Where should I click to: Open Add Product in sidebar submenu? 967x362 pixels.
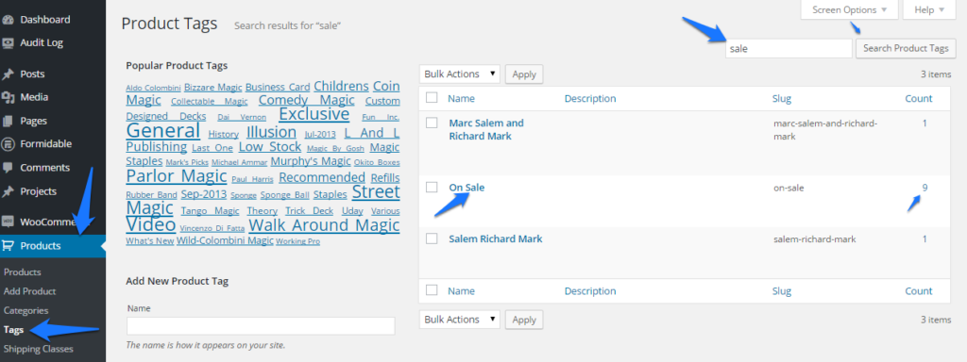point(29,291)
